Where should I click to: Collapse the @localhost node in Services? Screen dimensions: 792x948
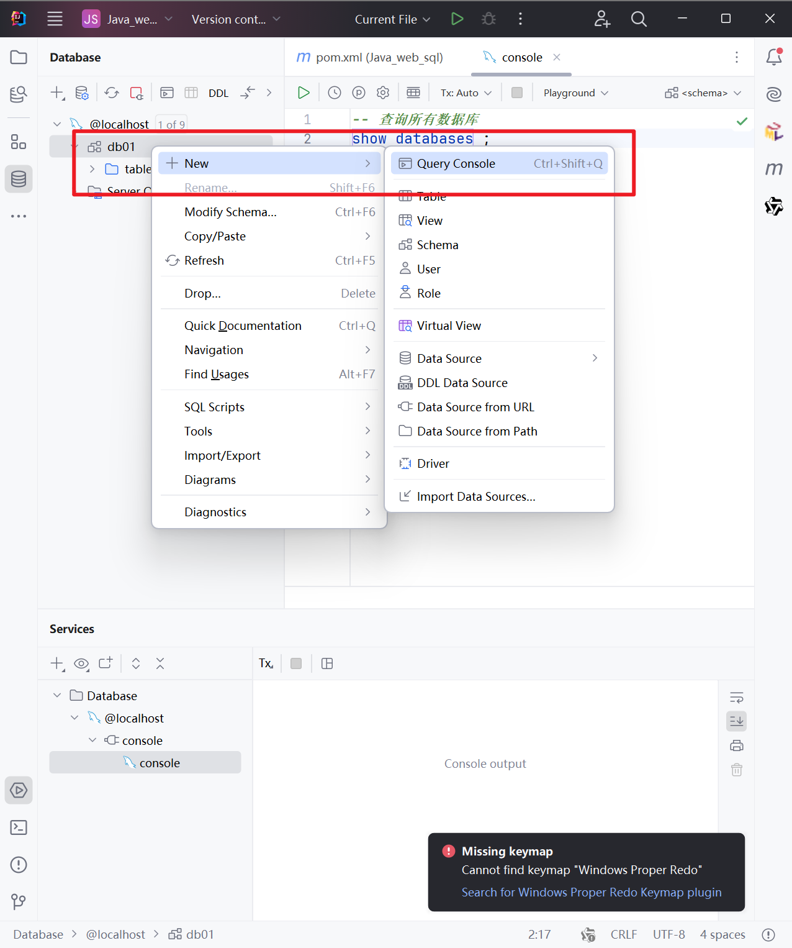(74, 718)
